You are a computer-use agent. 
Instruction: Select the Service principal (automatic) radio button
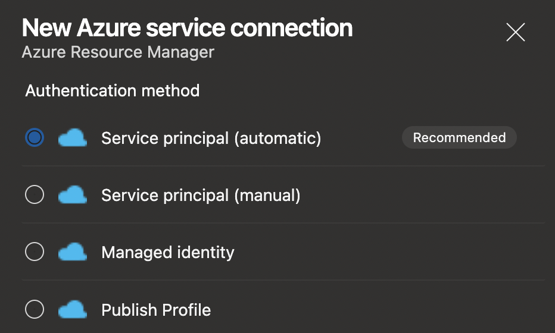click(x=35, y=138)
